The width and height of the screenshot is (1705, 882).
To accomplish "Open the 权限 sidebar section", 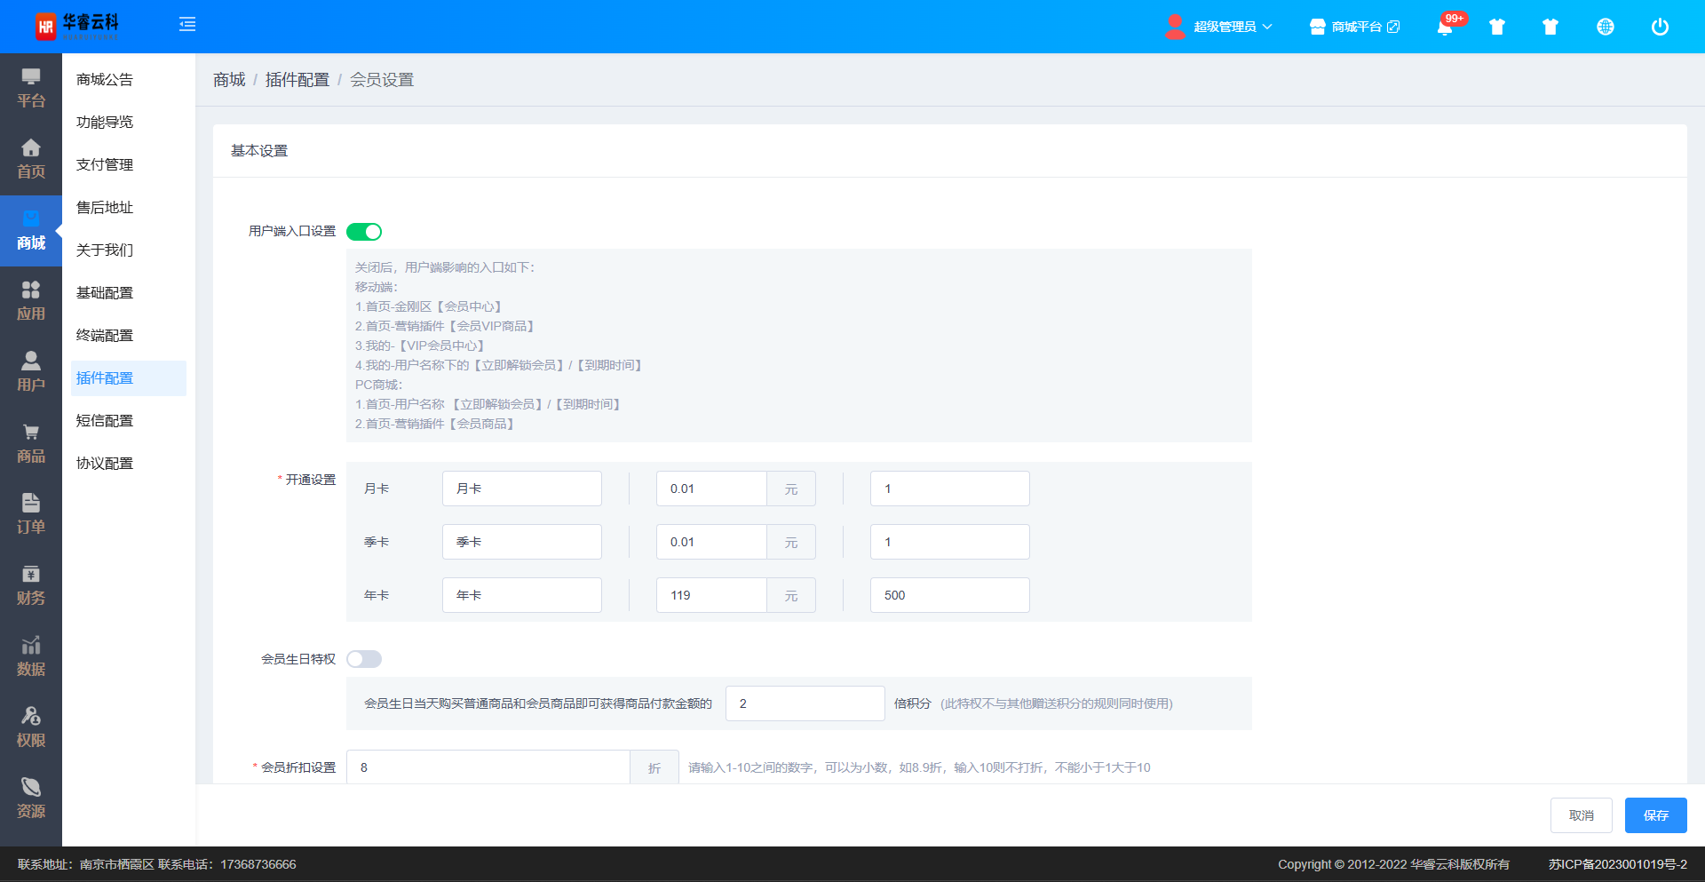I will click(31, 727).
